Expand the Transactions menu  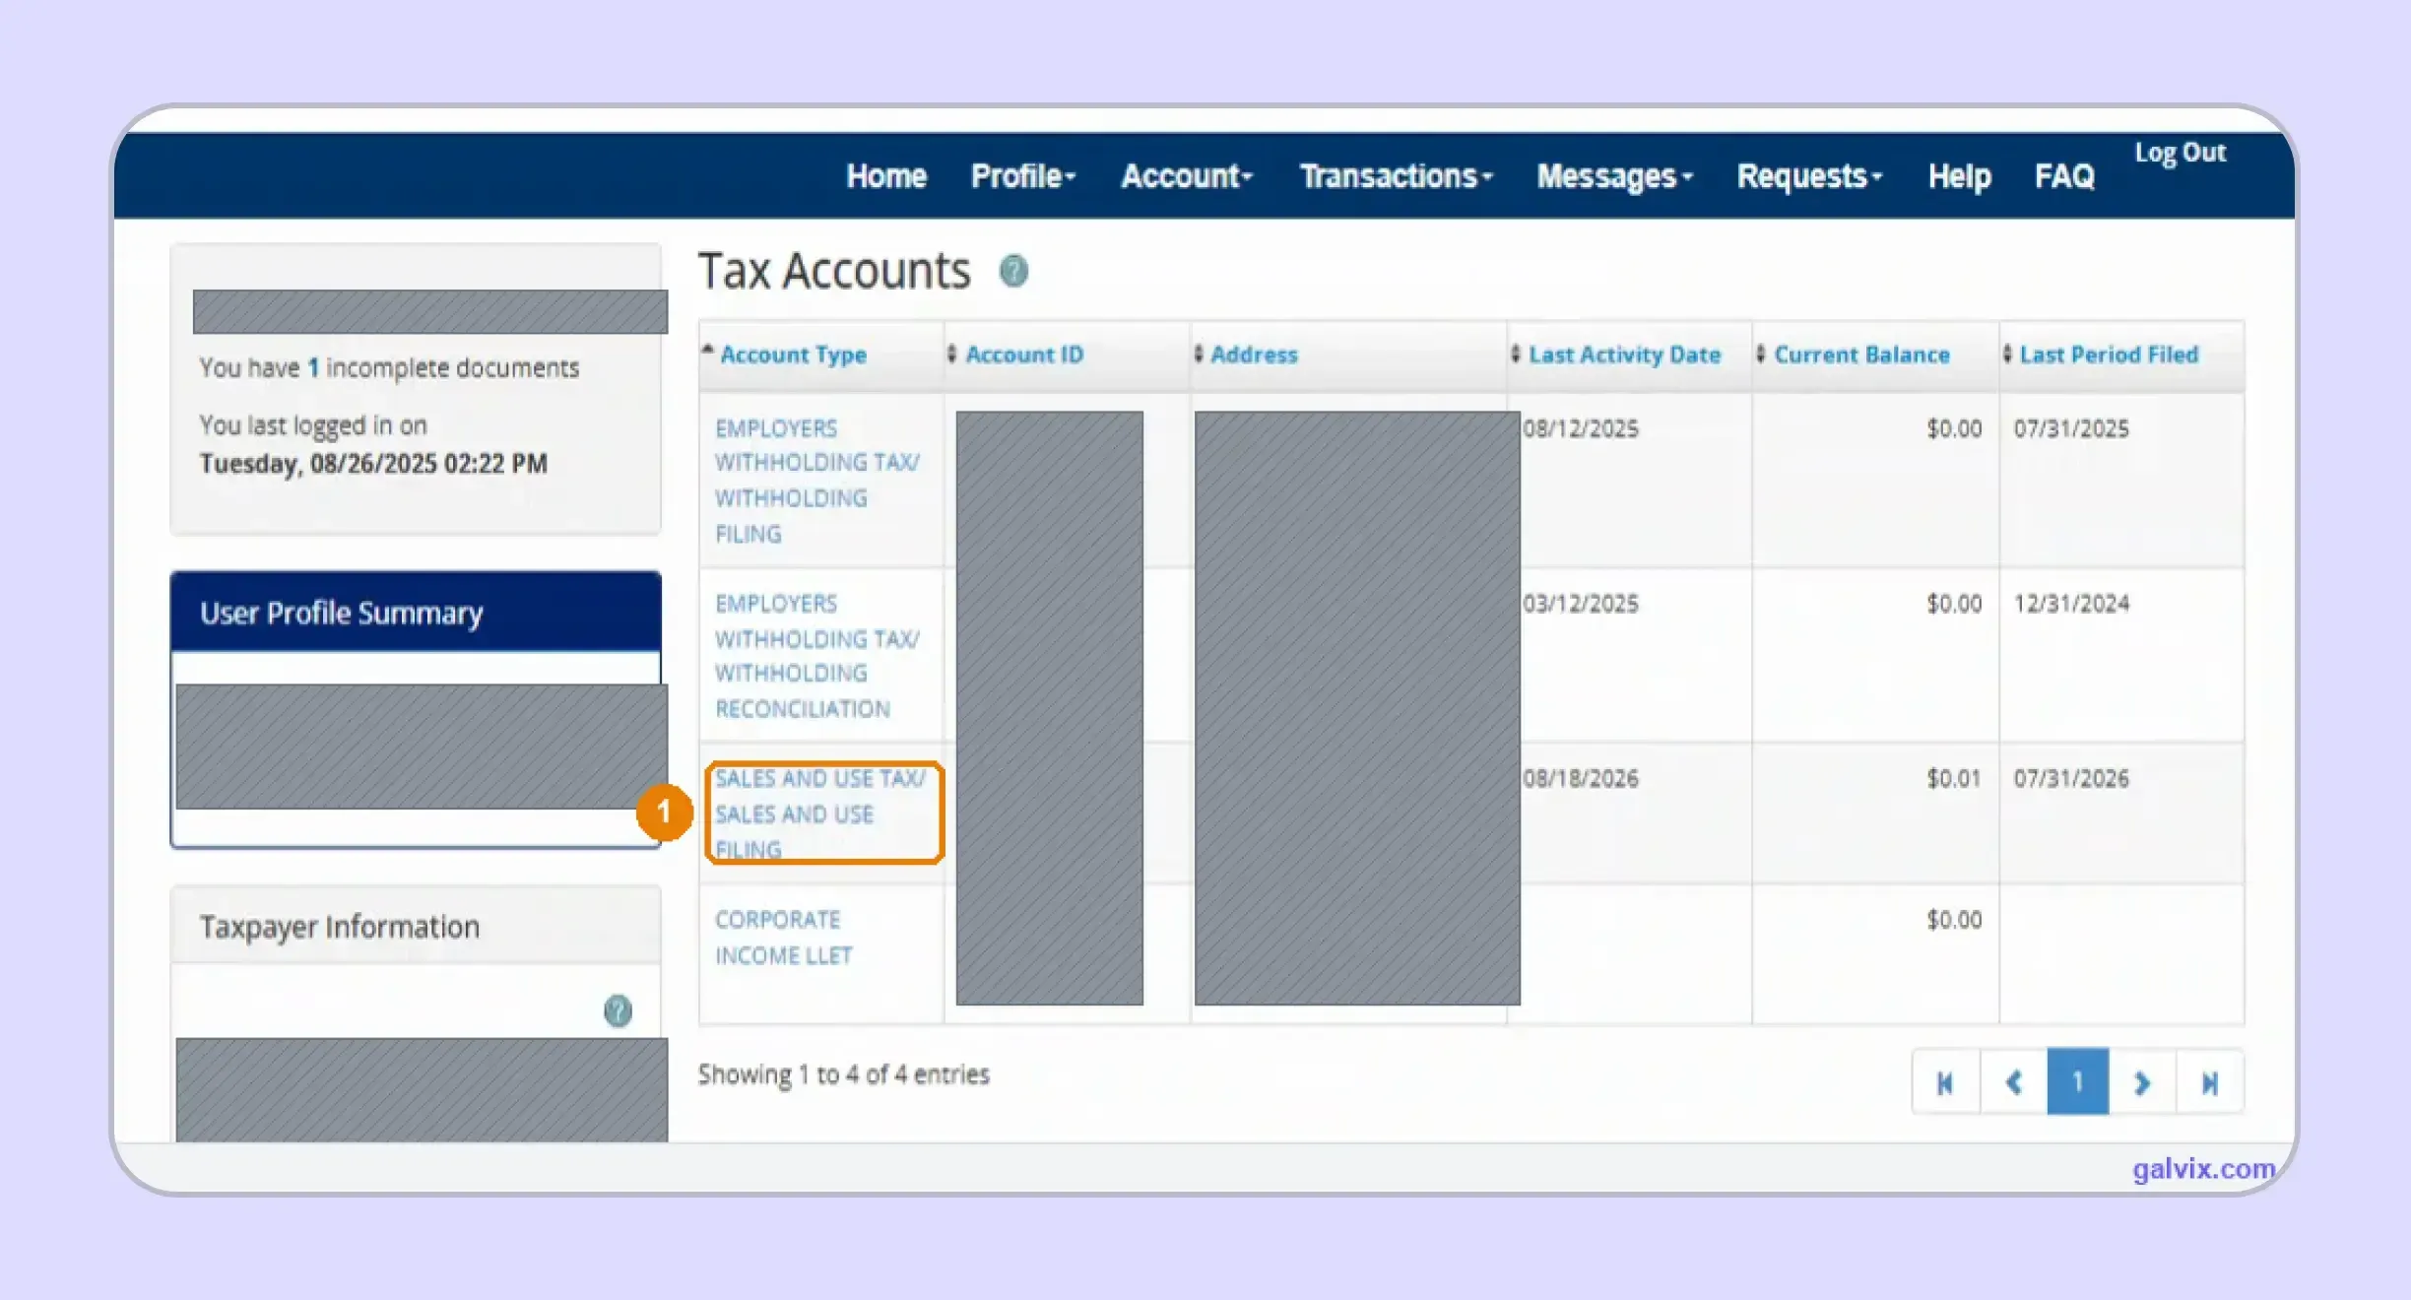click(1397, 176)
